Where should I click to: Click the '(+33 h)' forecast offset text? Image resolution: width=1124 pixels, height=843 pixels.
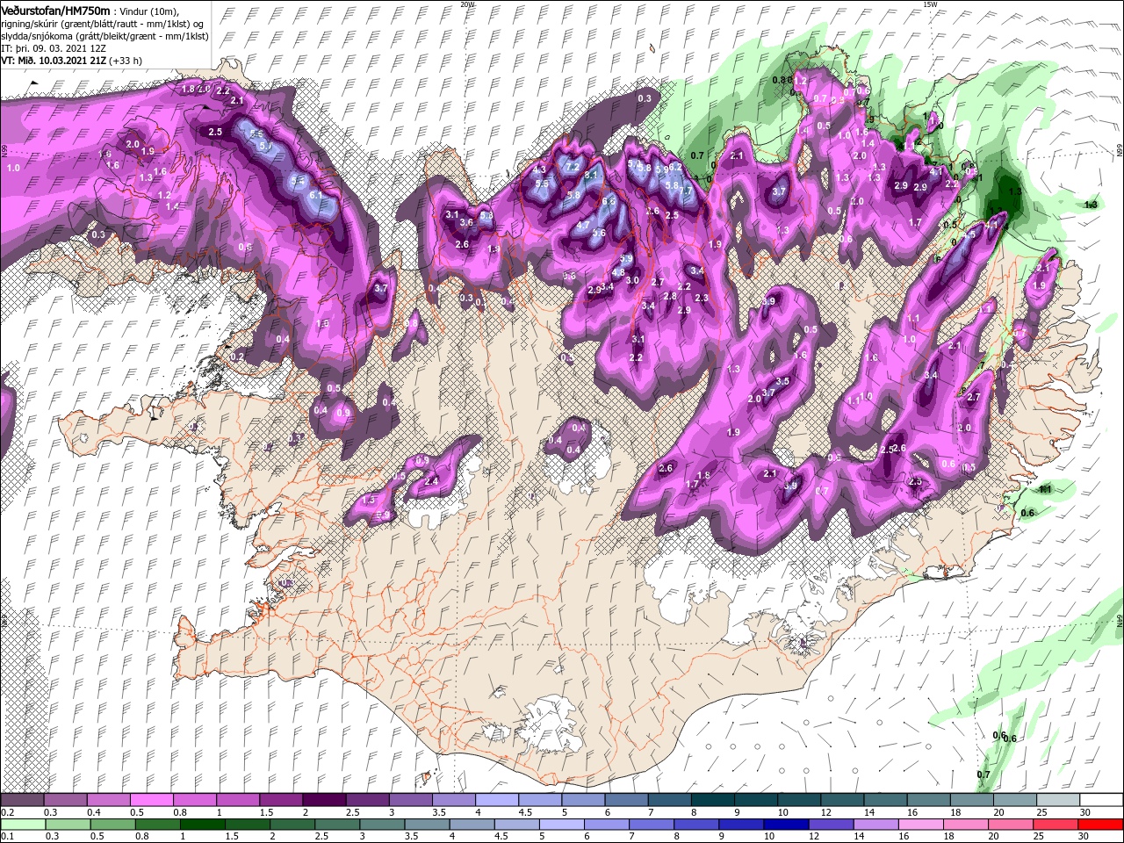click(x=126, y=61)
